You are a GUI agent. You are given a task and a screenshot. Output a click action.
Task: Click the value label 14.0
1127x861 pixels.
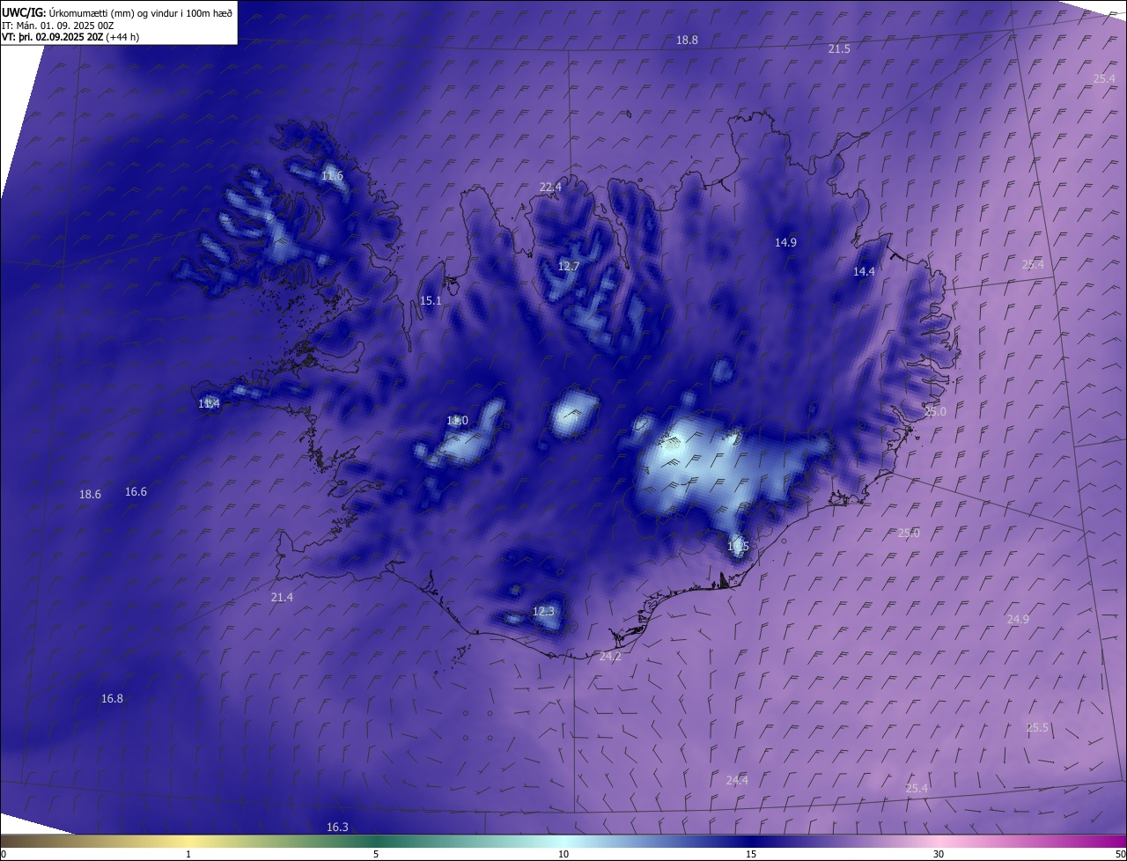pyautogui.click(x=457, y=421)
